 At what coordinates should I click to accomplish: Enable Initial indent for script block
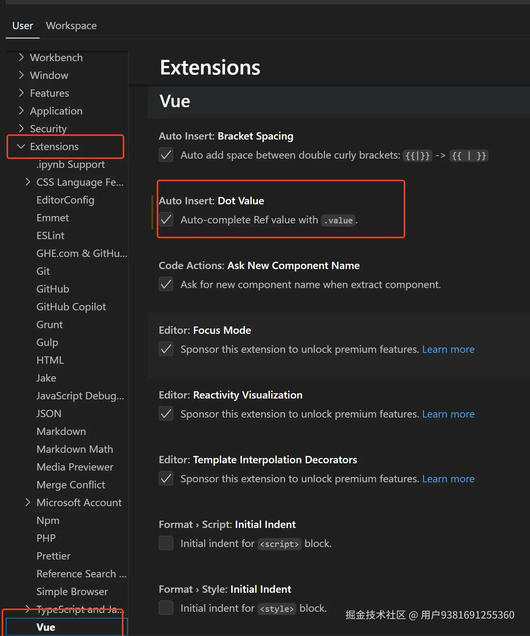(x=166, y=543)
